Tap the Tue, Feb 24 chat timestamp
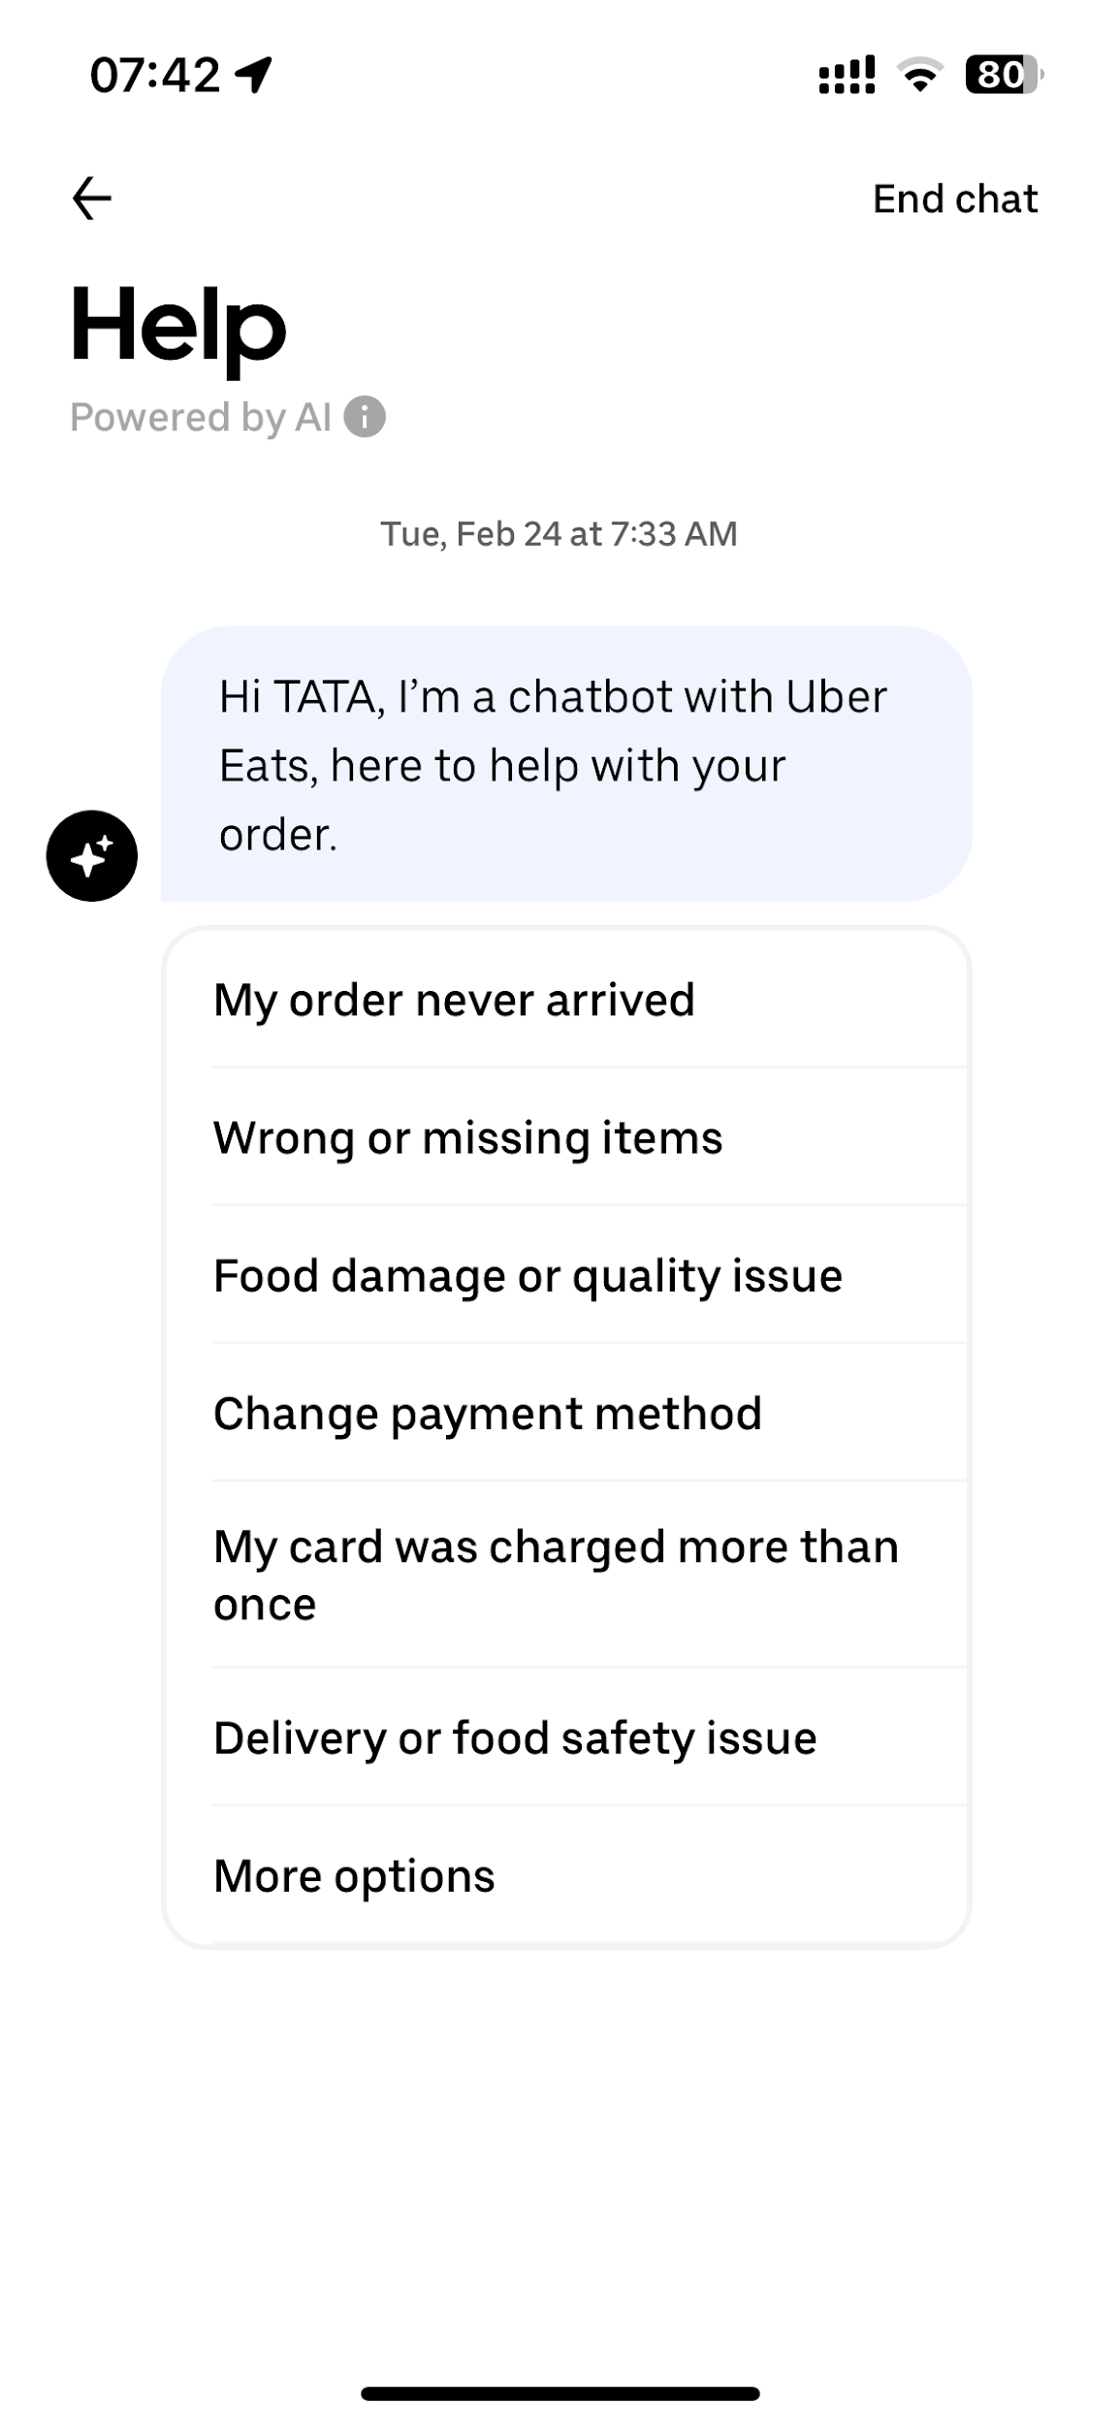Screen dimensions: 1120x2424 [x=559, y=533]
